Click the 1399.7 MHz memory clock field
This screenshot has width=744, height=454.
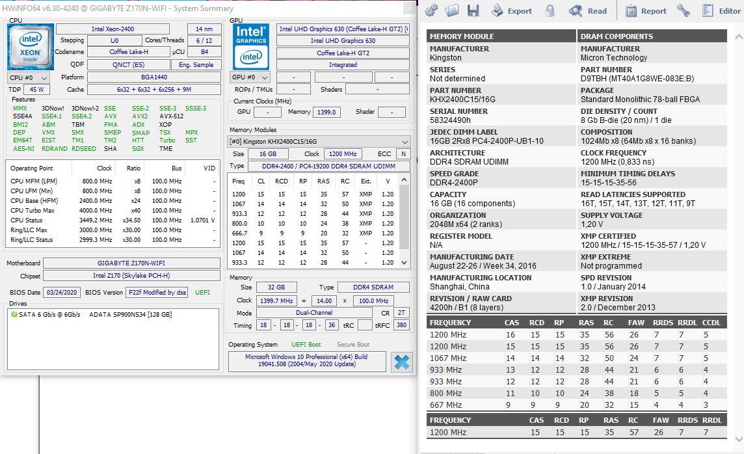pos(276,300)
